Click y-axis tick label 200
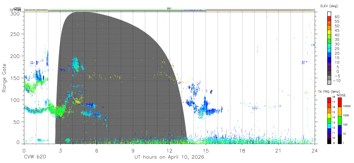This screenshot has width=354, height=163. click(x=16, y=56)
